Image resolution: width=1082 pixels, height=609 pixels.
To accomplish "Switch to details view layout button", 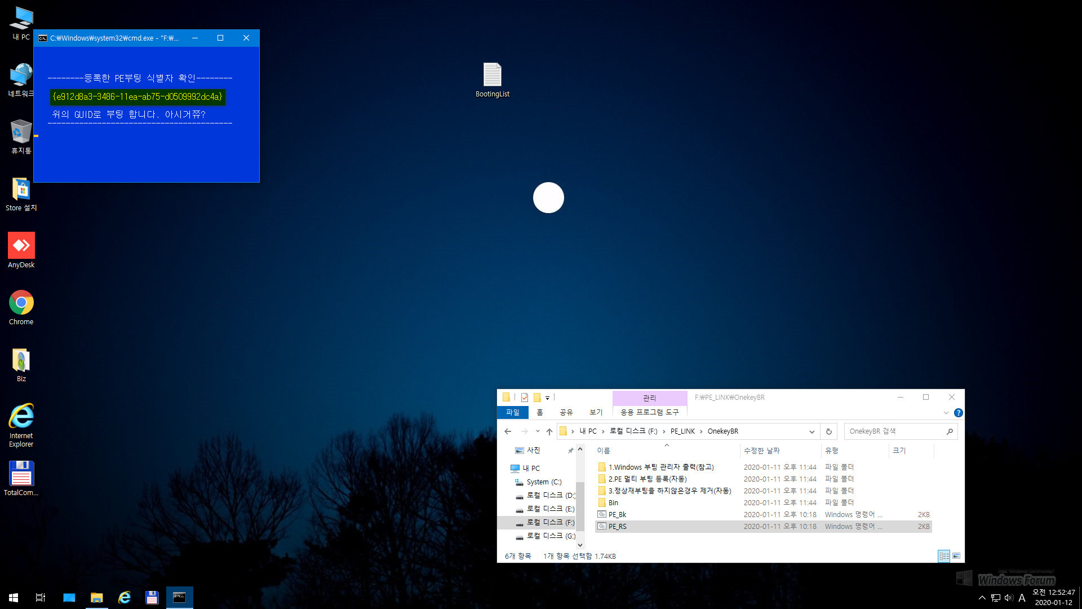I will pyautogui.click(x=944, y=556).
